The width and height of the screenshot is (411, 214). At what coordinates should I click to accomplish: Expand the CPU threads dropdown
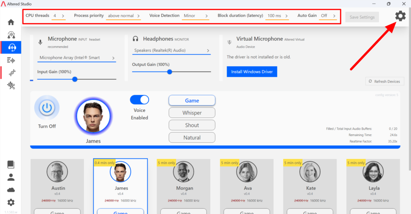[59, 16]
